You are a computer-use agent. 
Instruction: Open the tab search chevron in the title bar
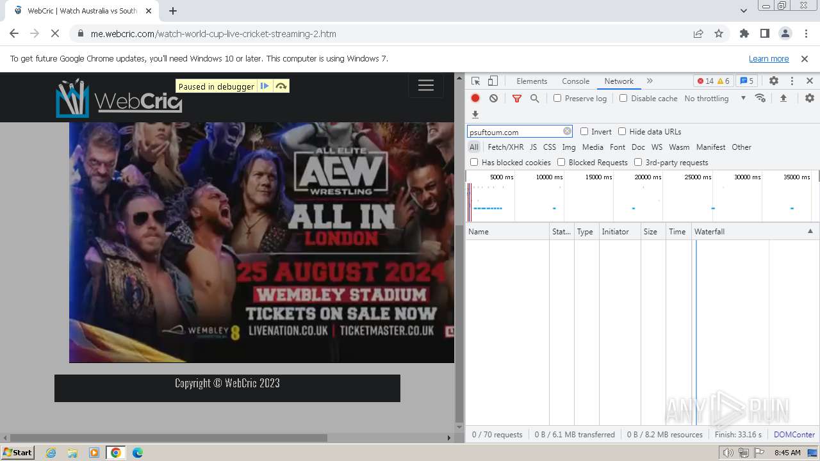[743, 10]
